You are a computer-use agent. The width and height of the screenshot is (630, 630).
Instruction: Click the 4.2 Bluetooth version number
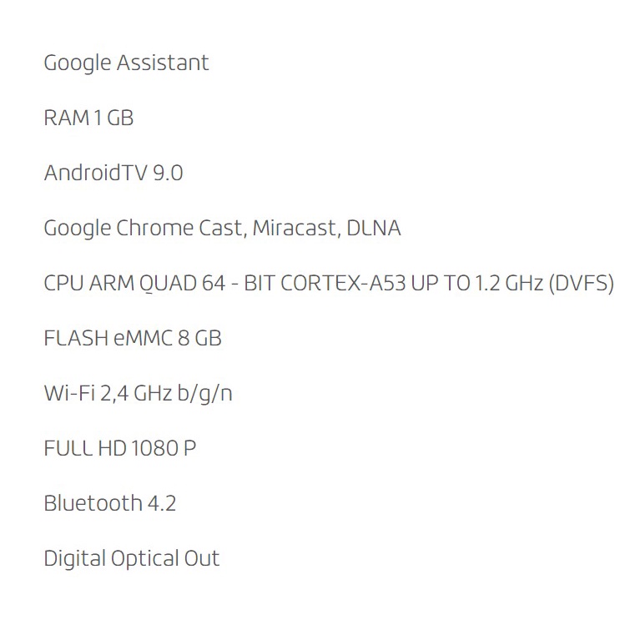tap(162, 504)
